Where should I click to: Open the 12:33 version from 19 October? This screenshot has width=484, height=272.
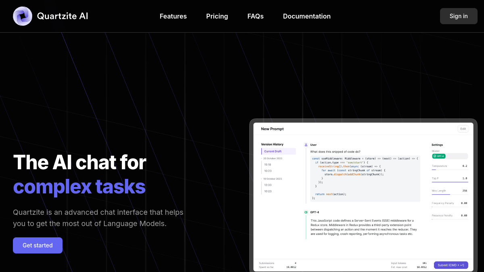click(268, 185)
